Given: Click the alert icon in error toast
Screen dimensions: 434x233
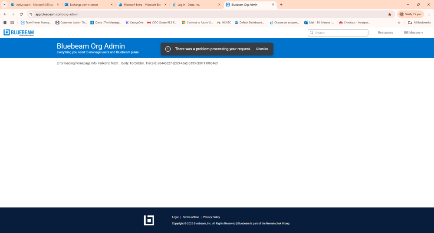Looking at the screenshot, I should point(168,49).
